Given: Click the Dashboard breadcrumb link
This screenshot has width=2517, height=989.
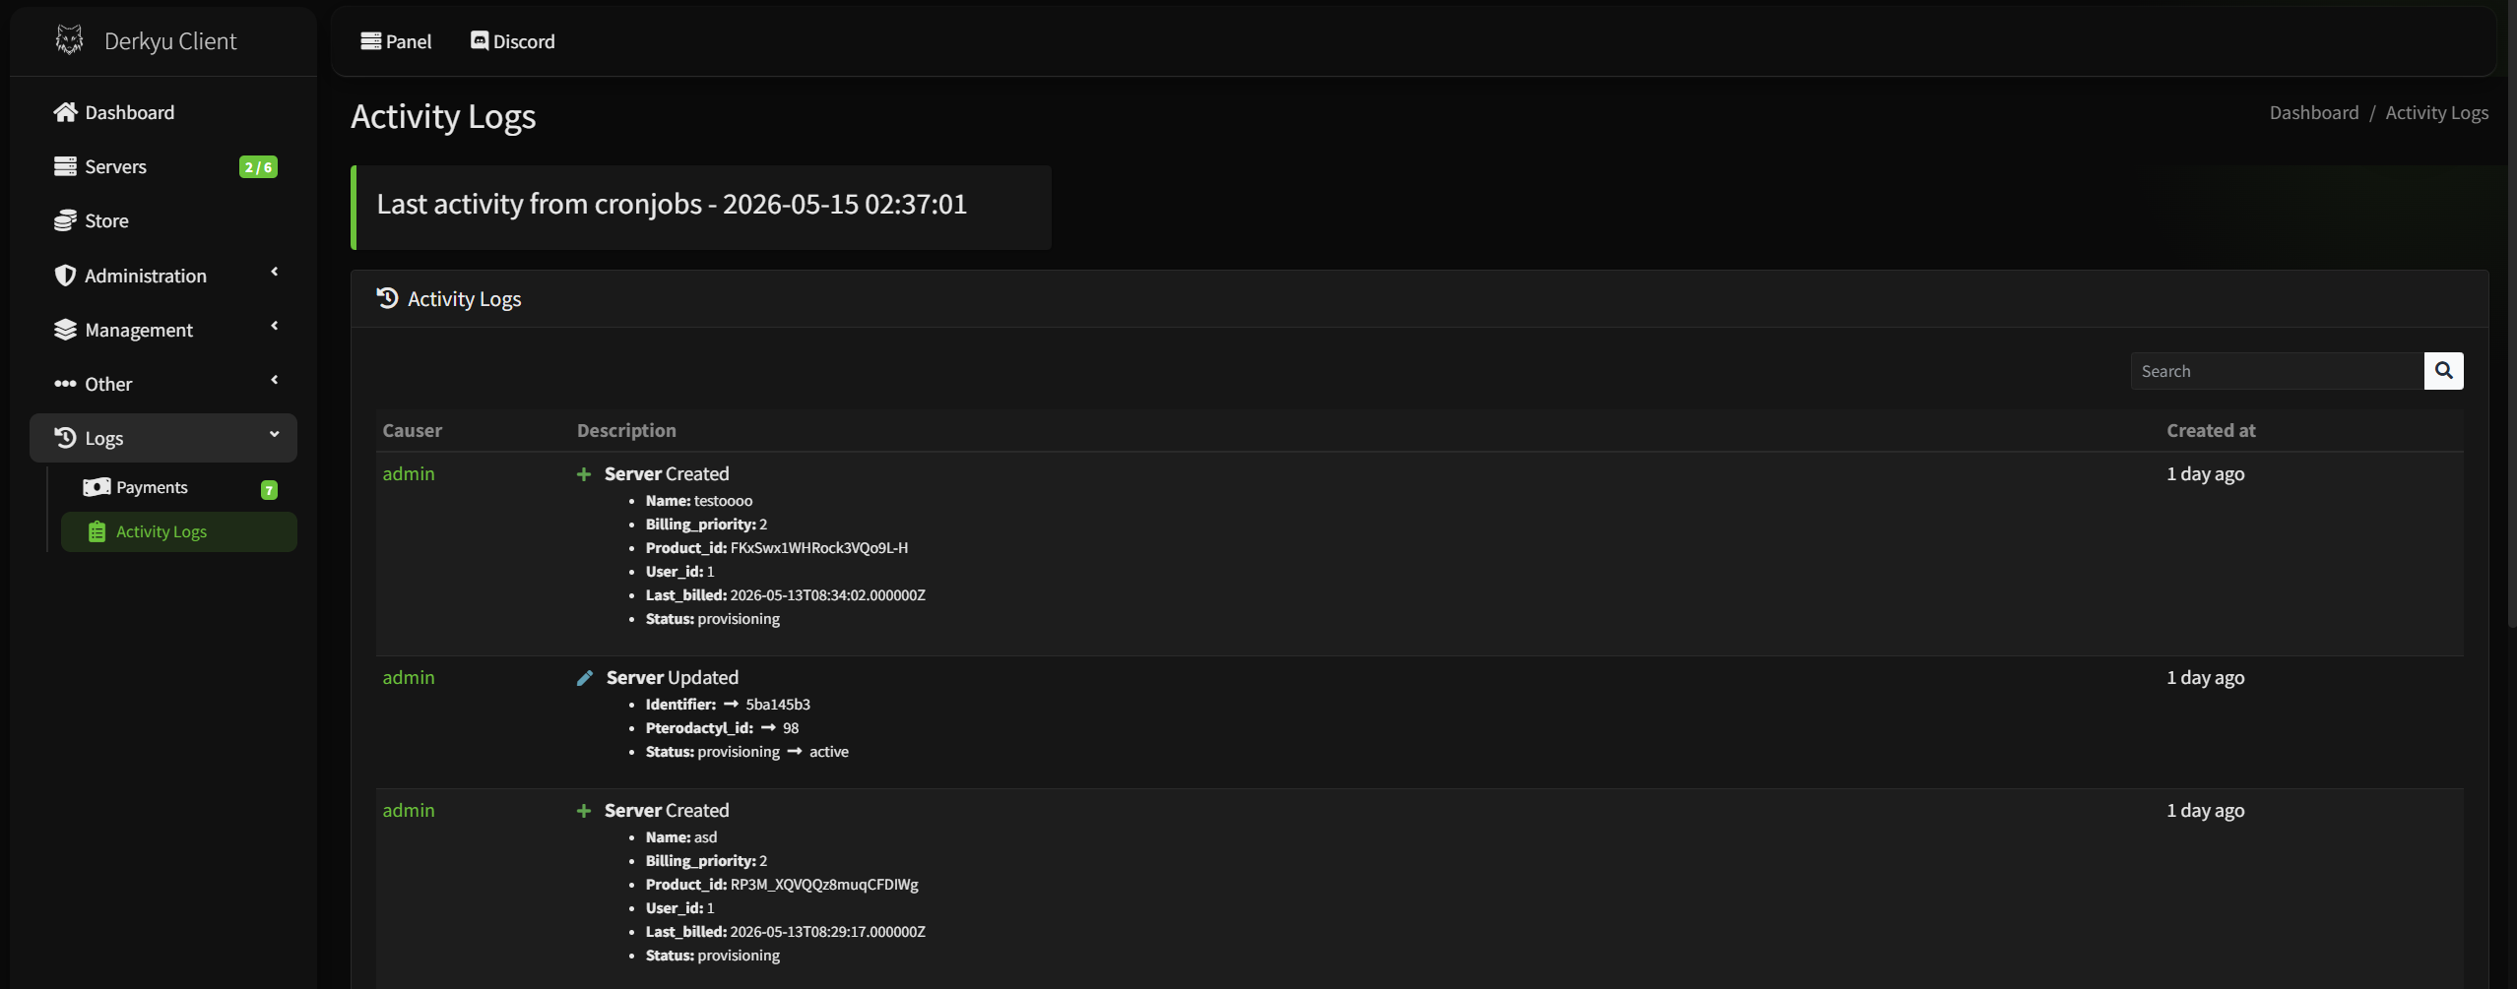Looking at the screenshot, I should (2314, 112).
